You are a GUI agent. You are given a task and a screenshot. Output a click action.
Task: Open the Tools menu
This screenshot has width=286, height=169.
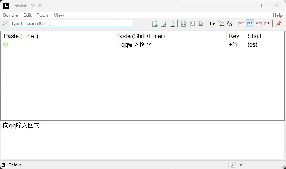(43, 15)
